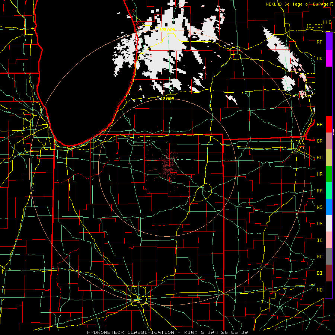Click the magenta UK legend swatch
The image size is (335, 335).
coord(329,58)
